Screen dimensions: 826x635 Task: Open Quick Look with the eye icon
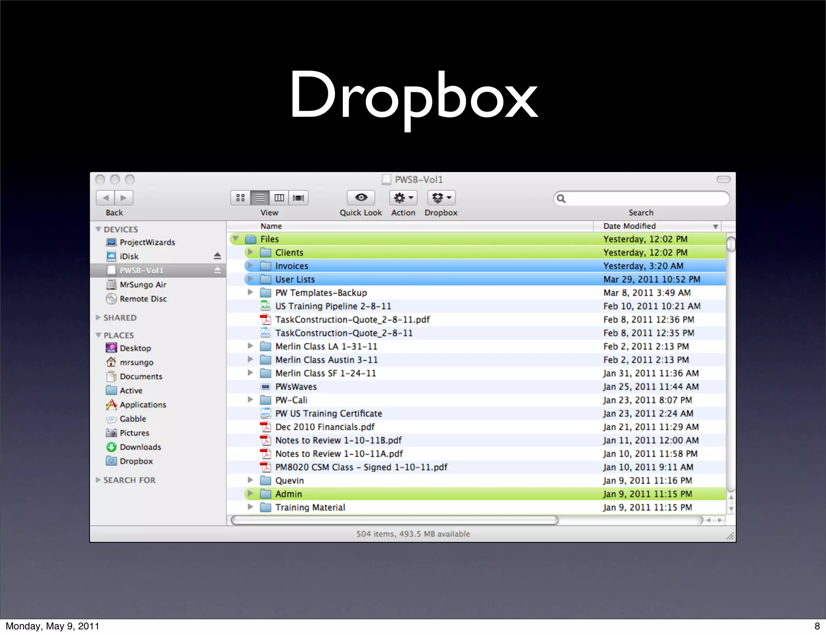click(x=361, y=198)
